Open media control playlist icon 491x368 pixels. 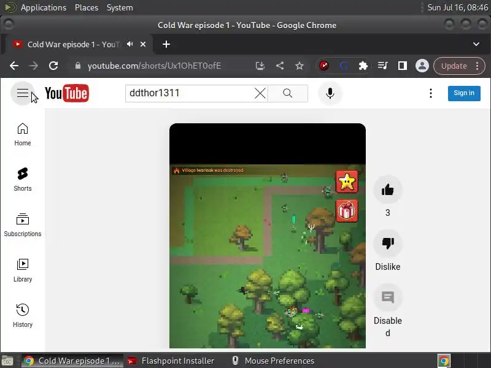tap(382, 66)
